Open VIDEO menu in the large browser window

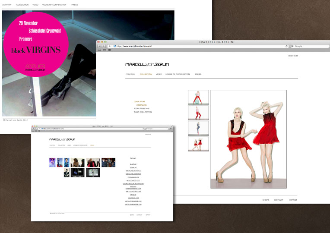tap(159, 74)
